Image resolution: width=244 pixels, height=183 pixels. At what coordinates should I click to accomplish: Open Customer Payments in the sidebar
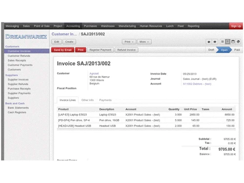[x=20, y=65]
